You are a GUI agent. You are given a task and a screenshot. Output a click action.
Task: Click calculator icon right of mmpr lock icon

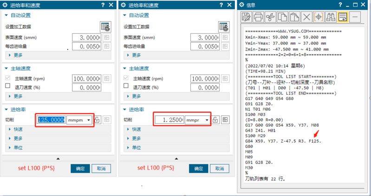(225, 120)
